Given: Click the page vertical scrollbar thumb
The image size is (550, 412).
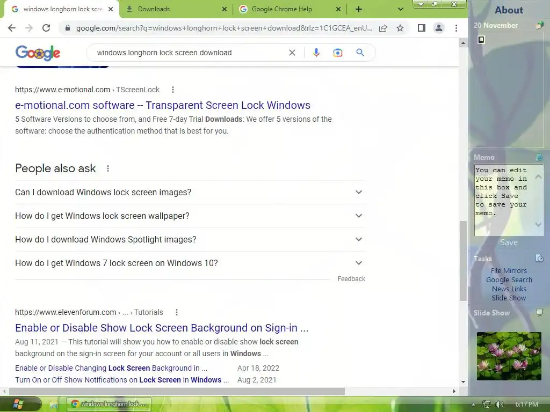Looking at the screenshot, I should [463, 261].
